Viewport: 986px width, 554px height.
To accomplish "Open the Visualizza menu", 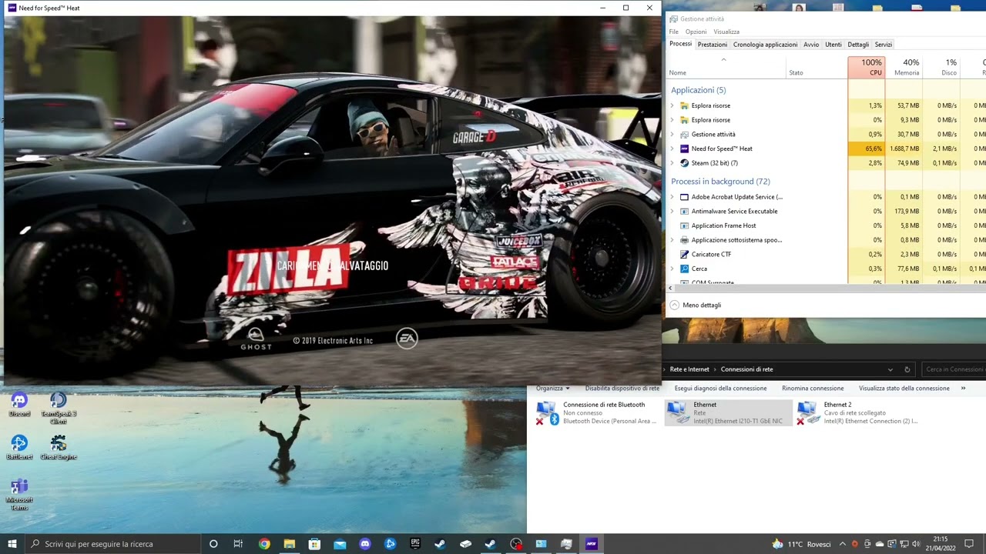I will (726, 32).
